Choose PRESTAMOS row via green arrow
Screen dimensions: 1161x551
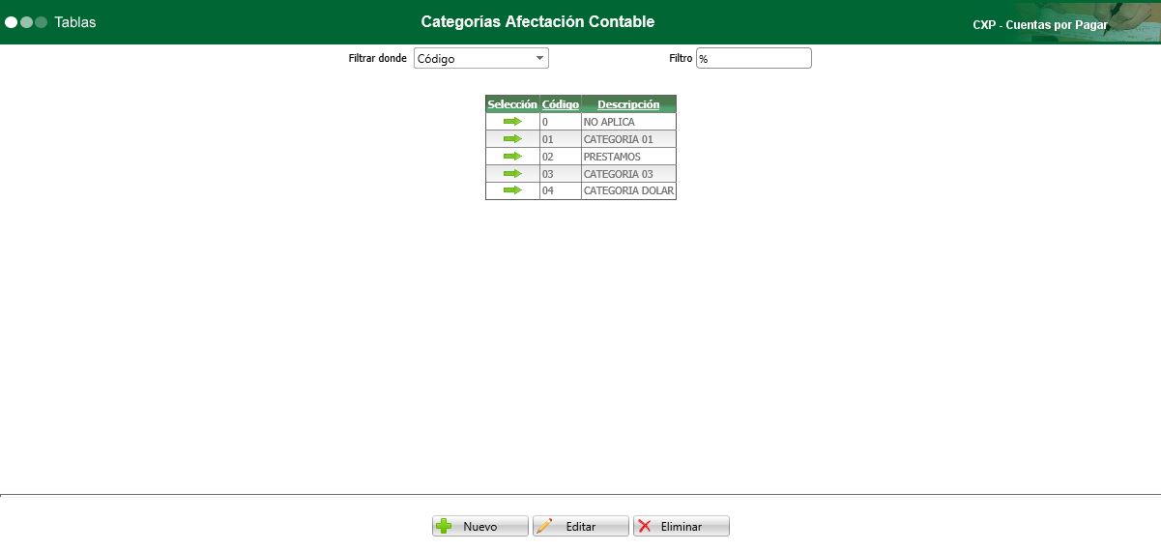click(x=512, y=157)
